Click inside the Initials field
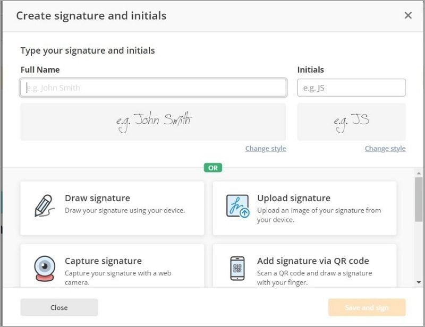 coord(351,88)
